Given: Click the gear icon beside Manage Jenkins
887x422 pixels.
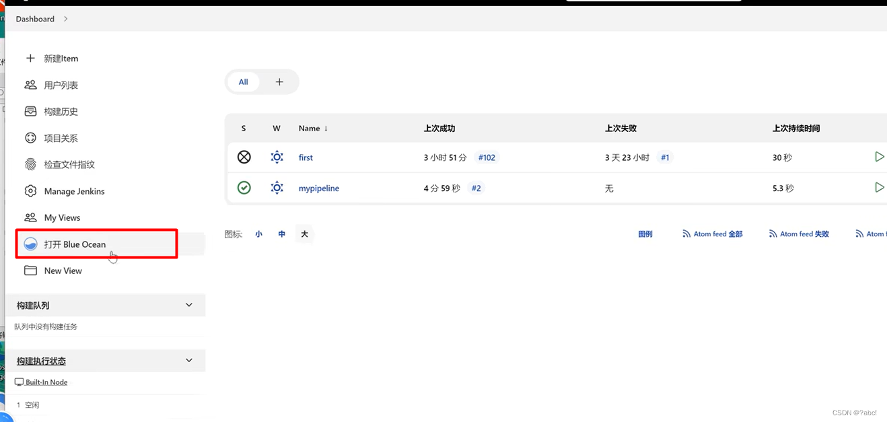Looking at the screenshot, I should pos(30,191).
